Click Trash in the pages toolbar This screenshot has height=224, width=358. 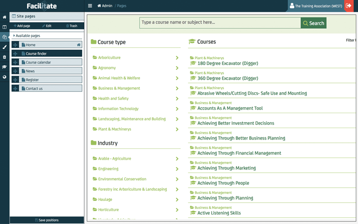pos(71,26)
